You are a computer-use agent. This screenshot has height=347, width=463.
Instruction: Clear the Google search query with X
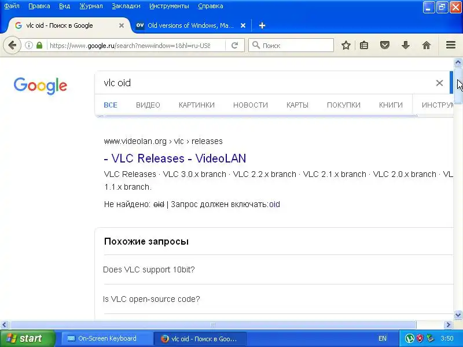click(x=439, y=83)
